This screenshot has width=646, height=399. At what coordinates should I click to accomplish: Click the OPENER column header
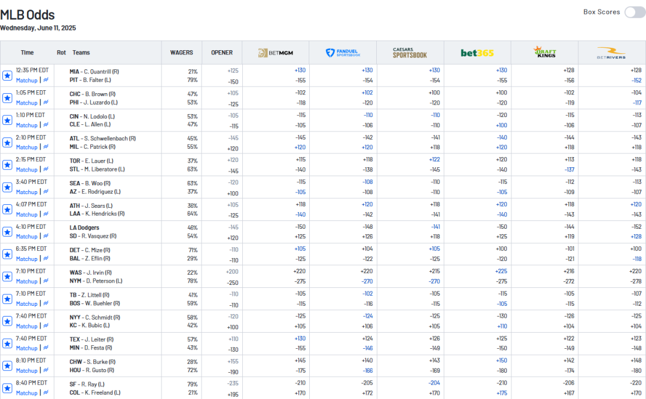222,53
